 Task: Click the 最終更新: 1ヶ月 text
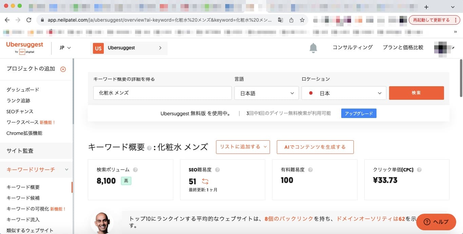203,190
